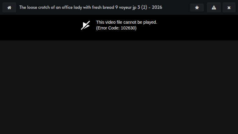
Task: Click the Error Code 102630 text
Action: tap(116, 28)
